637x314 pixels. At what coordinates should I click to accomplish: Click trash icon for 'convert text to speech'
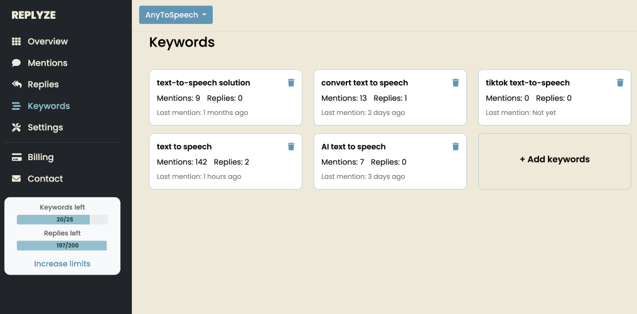(x=456, y=83)
